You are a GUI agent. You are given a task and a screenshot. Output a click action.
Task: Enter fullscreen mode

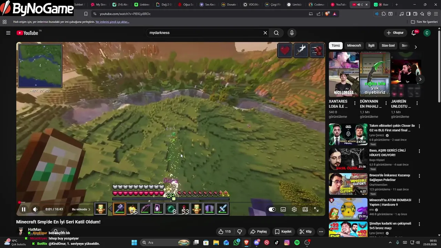click(x=316, y=209)
